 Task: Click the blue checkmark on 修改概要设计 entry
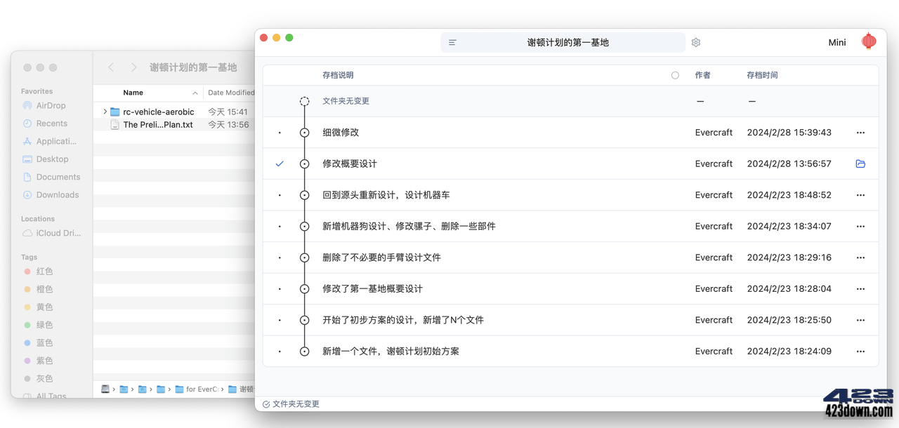[280, 163]
